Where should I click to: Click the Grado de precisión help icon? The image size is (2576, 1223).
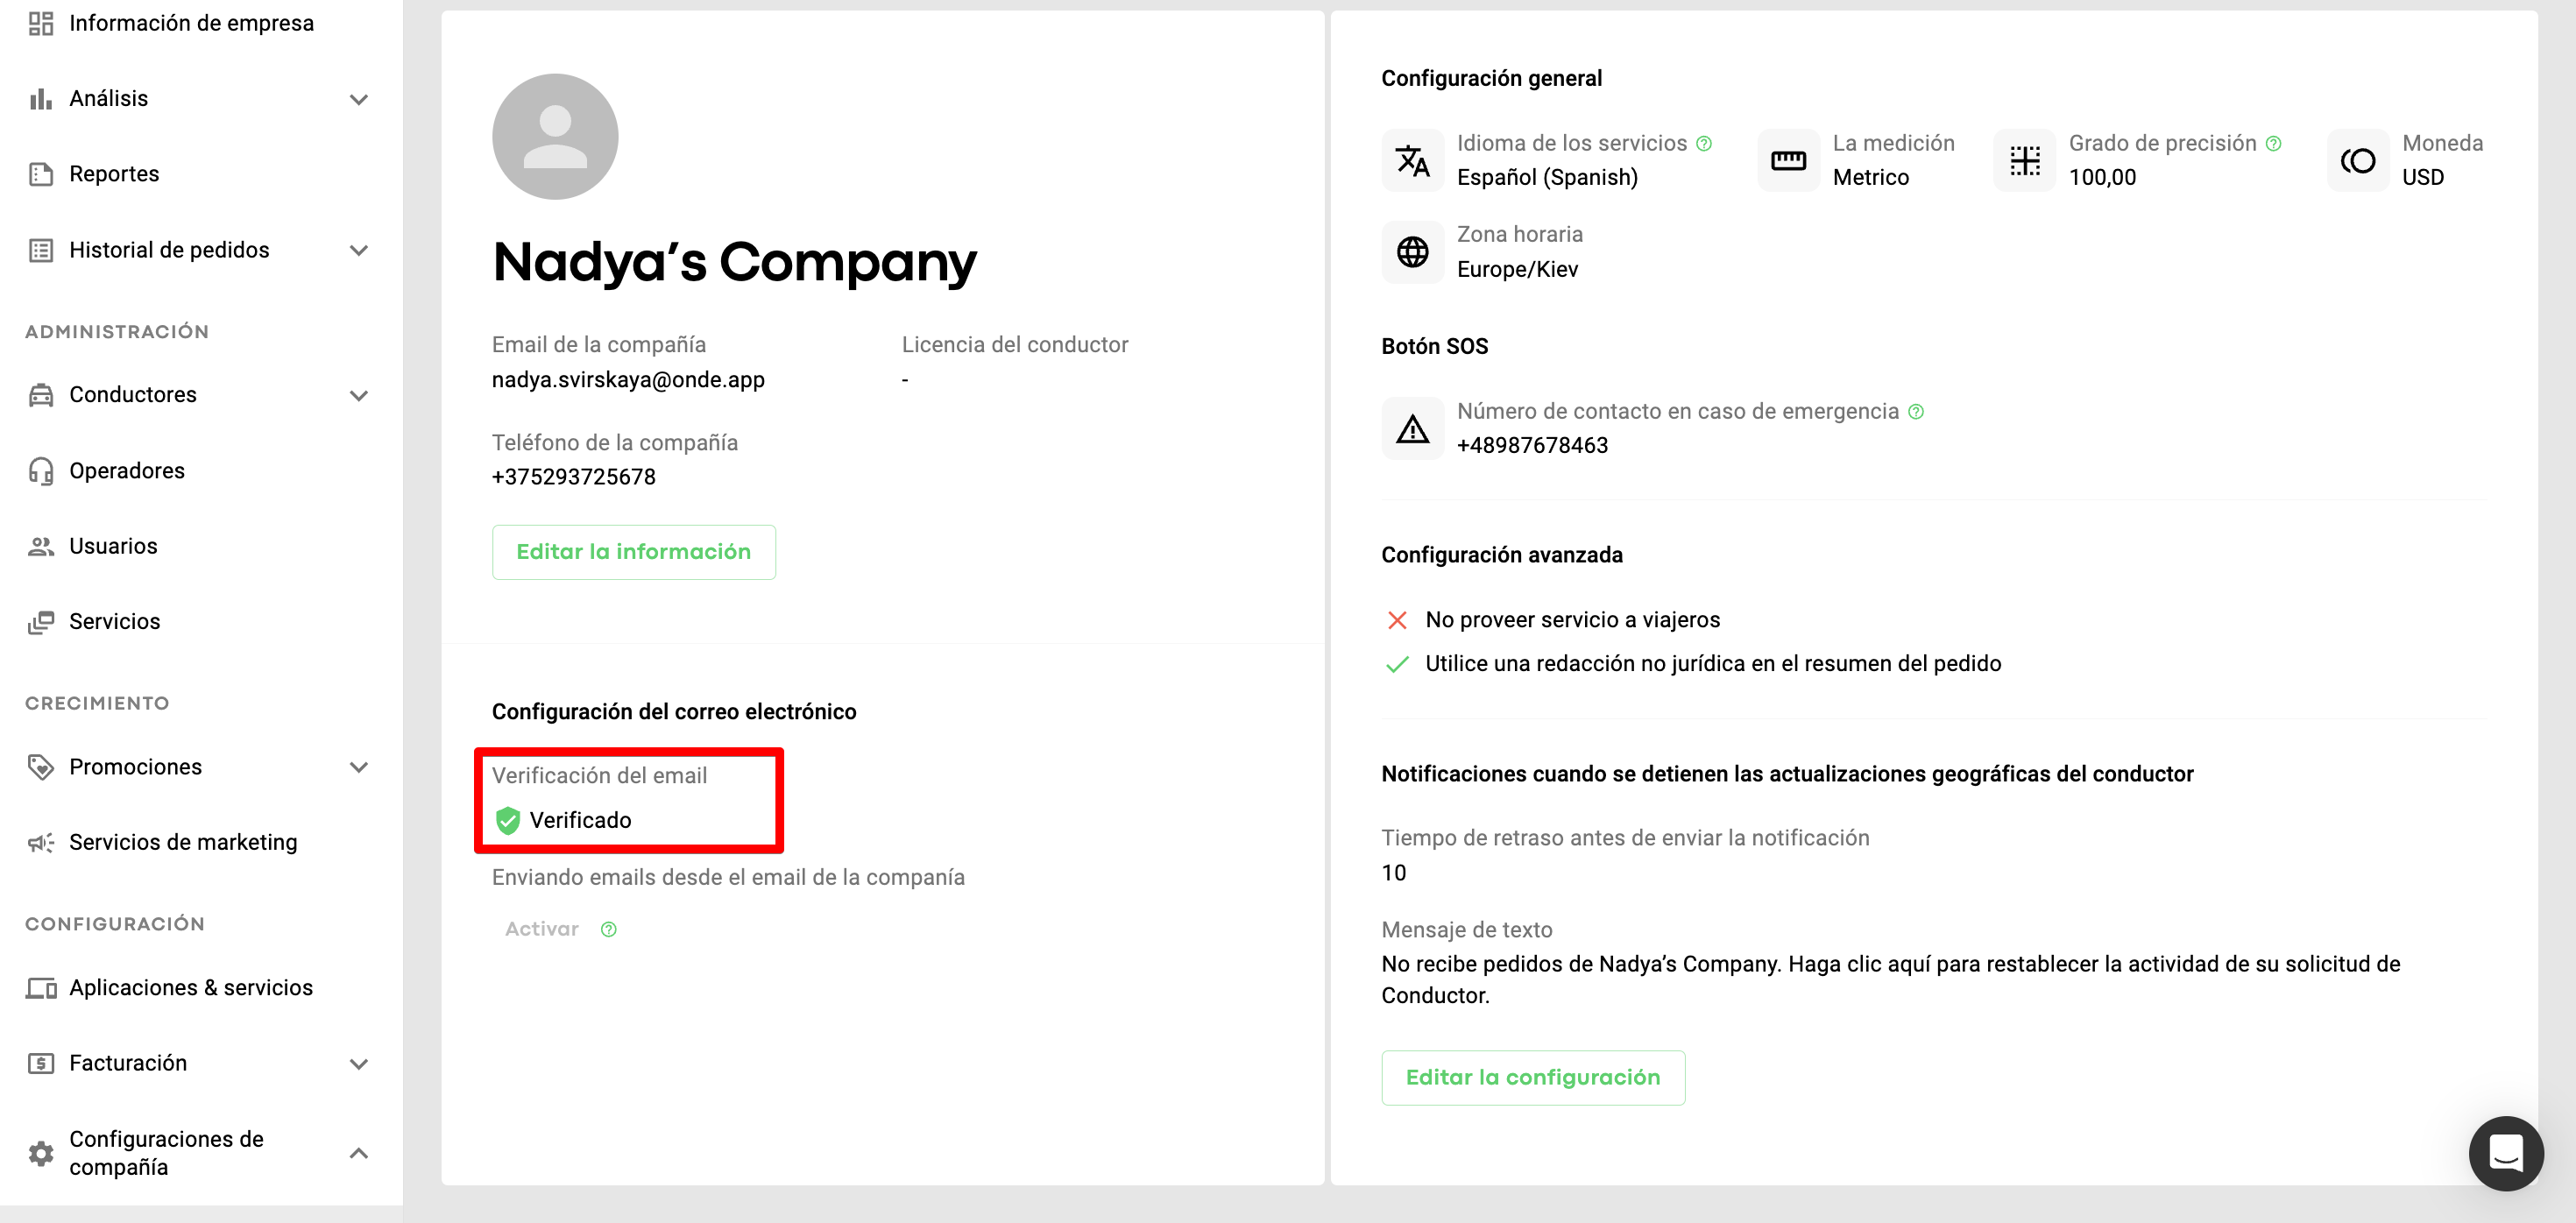(2274, 144)
